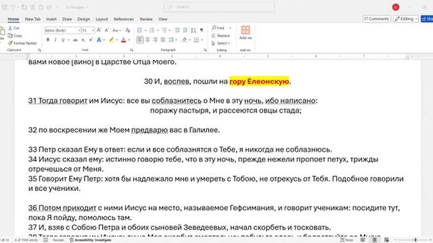The image size is (433, 243).
Task: Open the References tab
Action: (123, 19)
